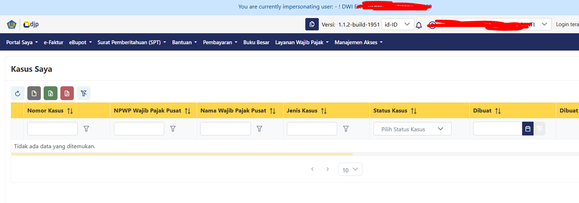Click the djp logo
The height and width of the screenshot is (203, 579).
(31, 24)
